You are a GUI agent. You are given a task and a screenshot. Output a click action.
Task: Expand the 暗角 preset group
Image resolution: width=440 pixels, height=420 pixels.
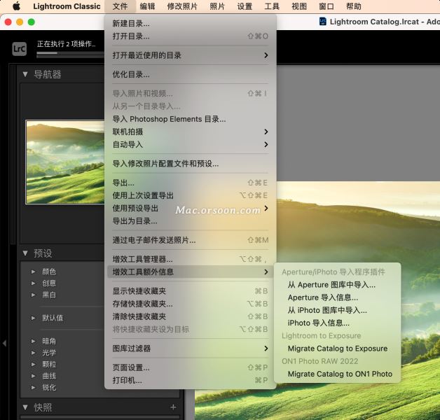[x=33, y=341]
